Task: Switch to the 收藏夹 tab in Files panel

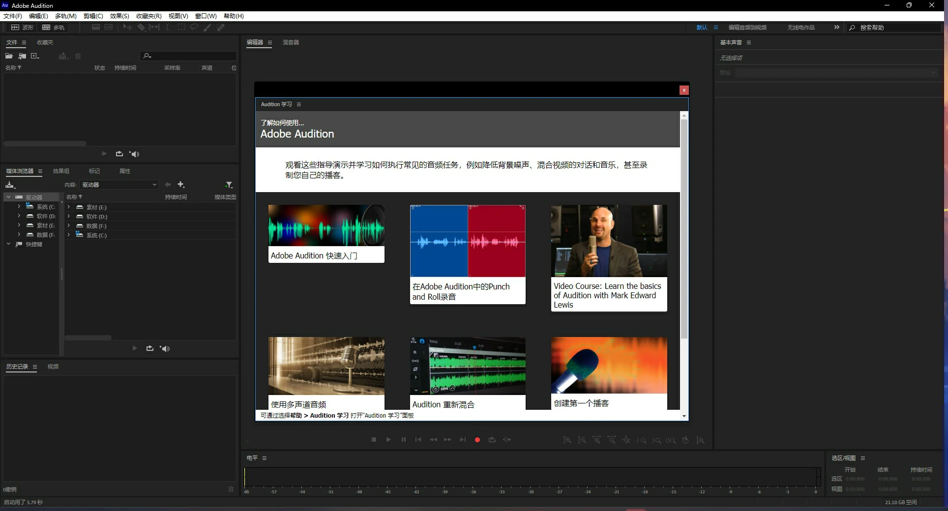Action: tap(45, 42)
